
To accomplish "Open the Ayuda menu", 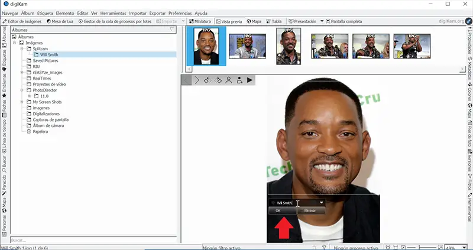I will 201,13.
